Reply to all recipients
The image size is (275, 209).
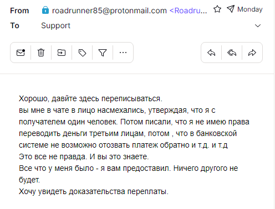tap(232, 53)
